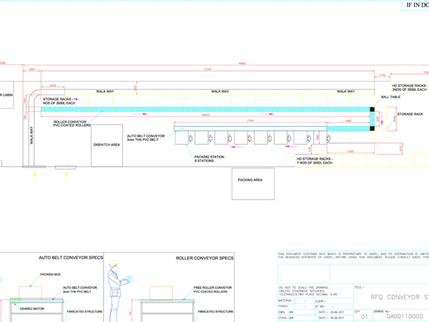
Task: Click the PACKING AREA rectangle
Action: (x=252, y=184)
